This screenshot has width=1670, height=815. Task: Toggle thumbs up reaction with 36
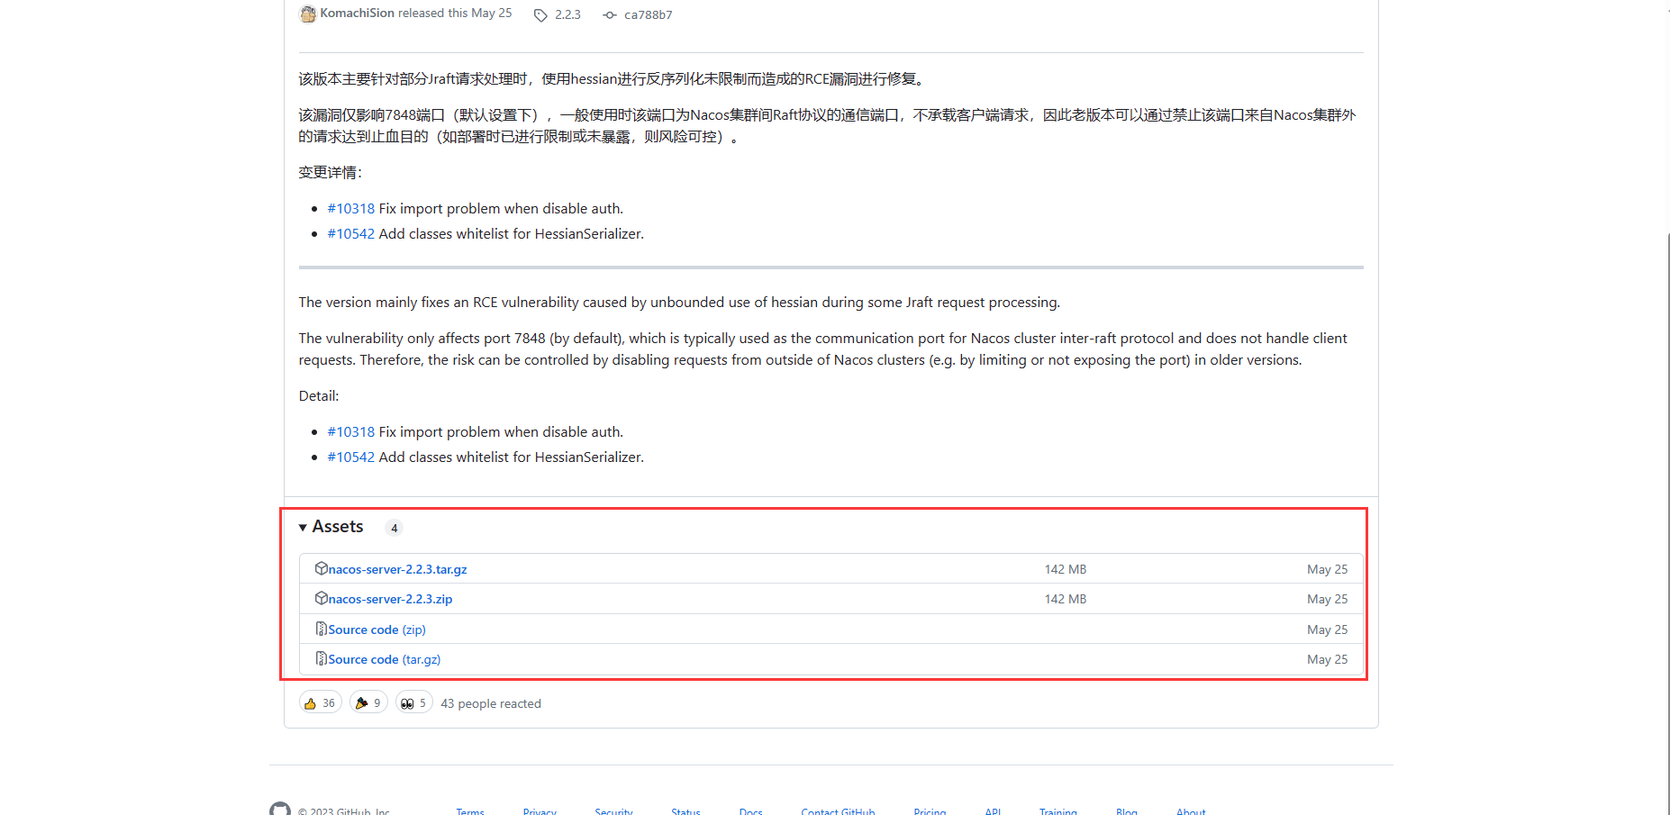pos(321,702)
